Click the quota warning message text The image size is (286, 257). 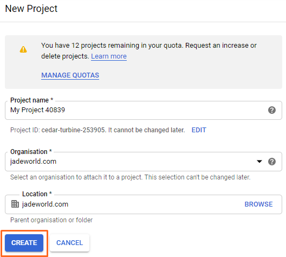(149, 51)
